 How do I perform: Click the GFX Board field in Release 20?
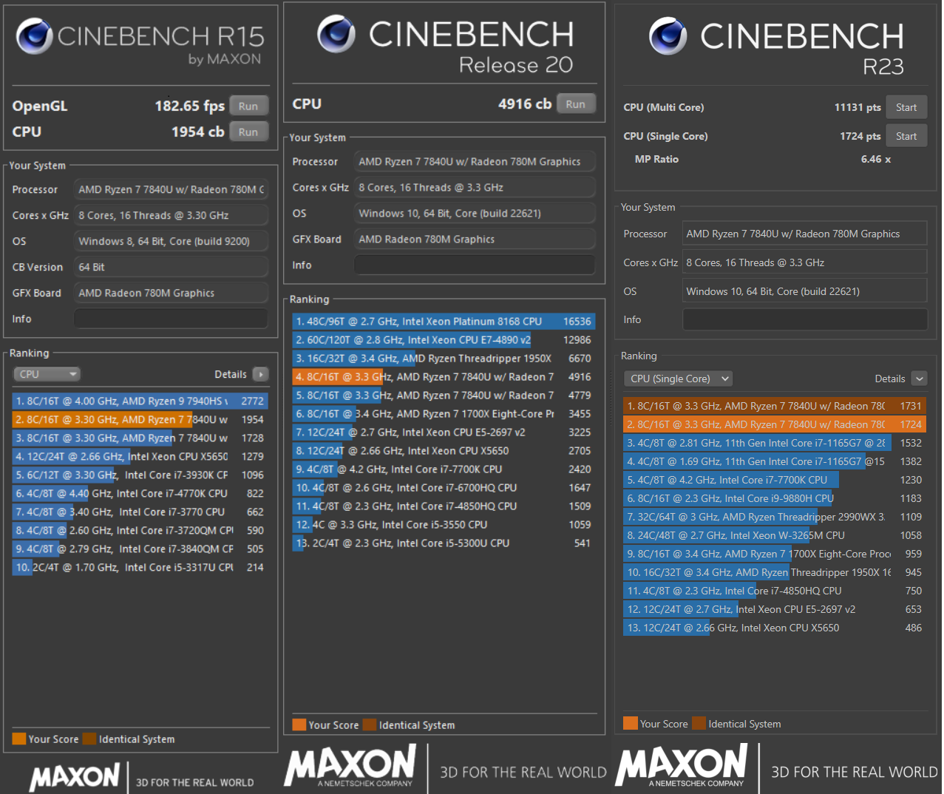coord(475,239)
